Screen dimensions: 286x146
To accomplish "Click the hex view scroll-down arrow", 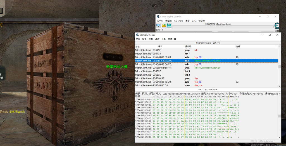I will coord(280,137).
